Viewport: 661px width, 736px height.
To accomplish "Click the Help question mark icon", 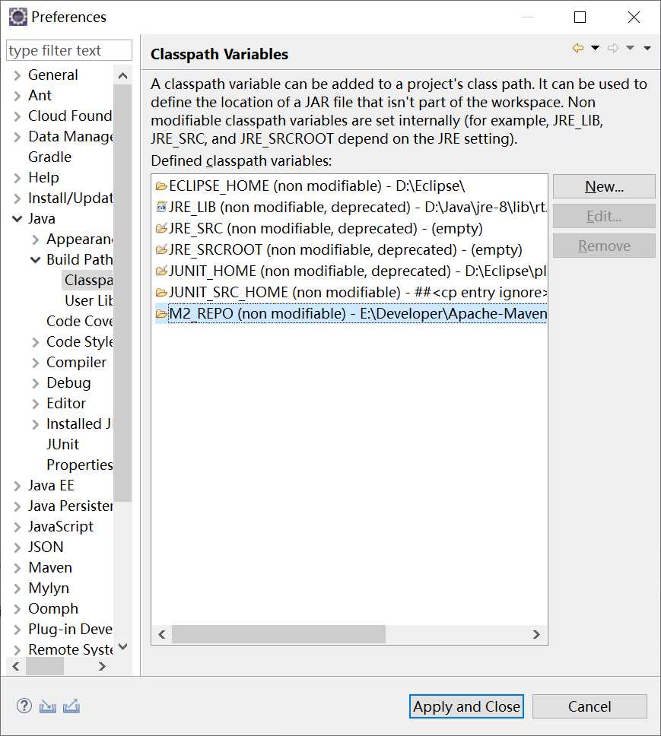I will coord(24,706).
